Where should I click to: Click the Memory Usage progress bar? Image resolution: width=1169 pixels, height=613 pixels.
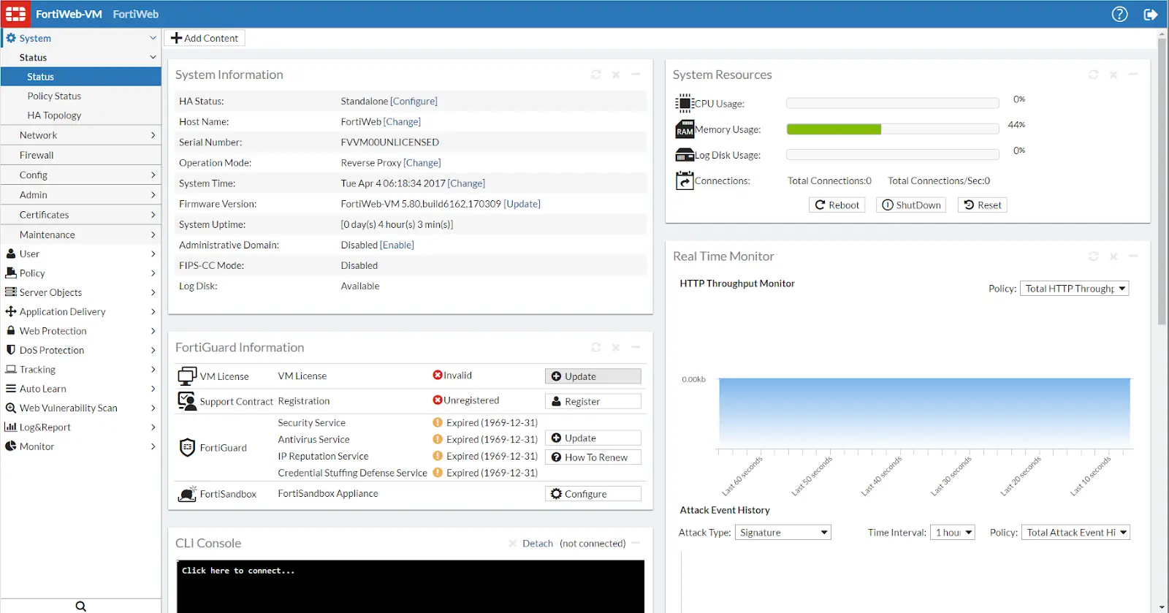coord(893,129)
